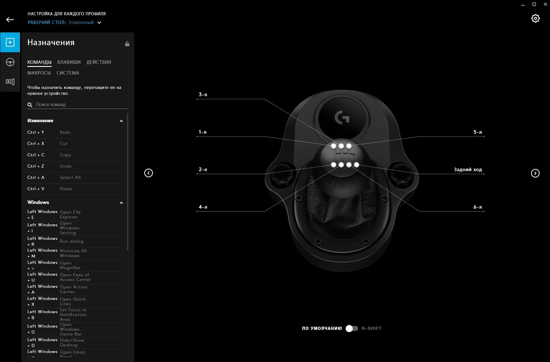Toggle the По умолчанию / G-Shift switch
Image resolution: width=550 pixels, height=362 pixels.
point(352,328)
